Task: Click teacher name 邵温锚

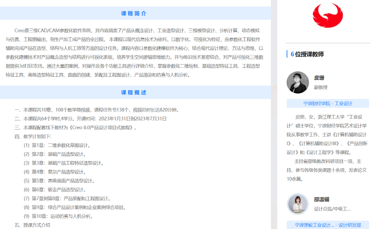Action: 322,200
